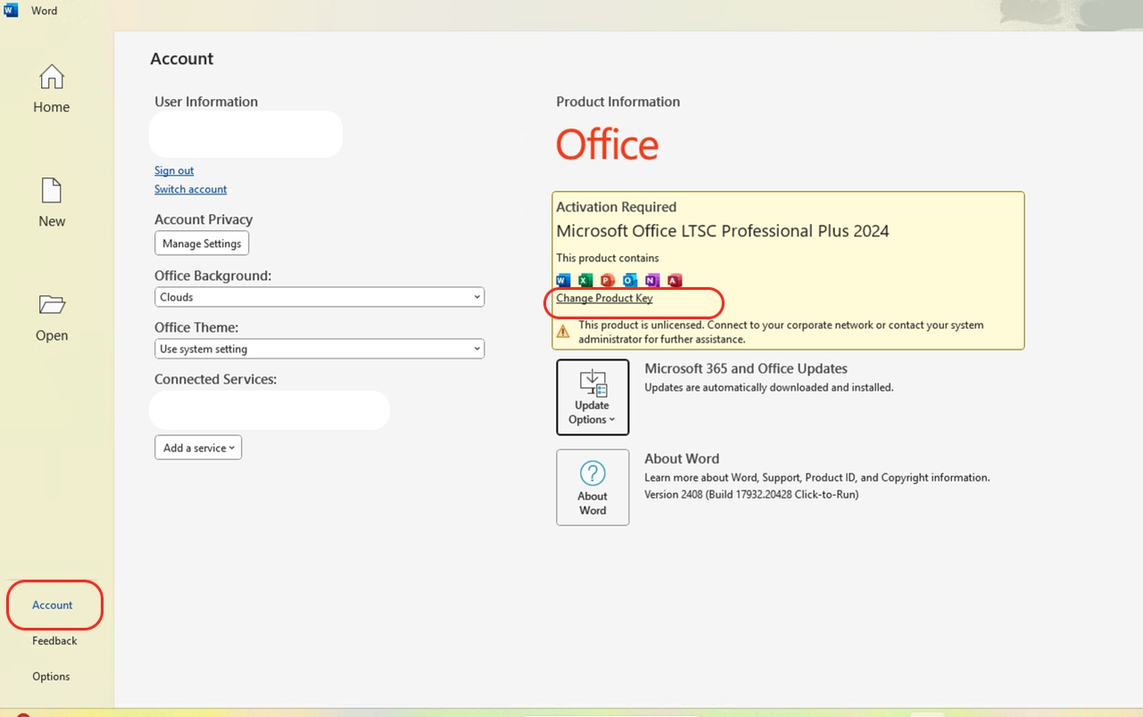Screen dimensions: 1143x717
Task: Open the Update Options menu button
Action: coord(592,397)
